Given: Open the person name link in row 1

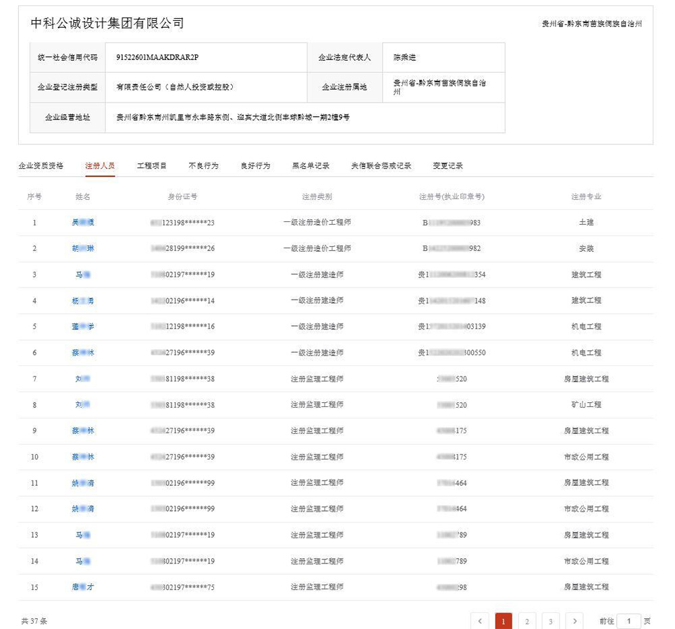Looking at the screenshot, I should [83, 223].
